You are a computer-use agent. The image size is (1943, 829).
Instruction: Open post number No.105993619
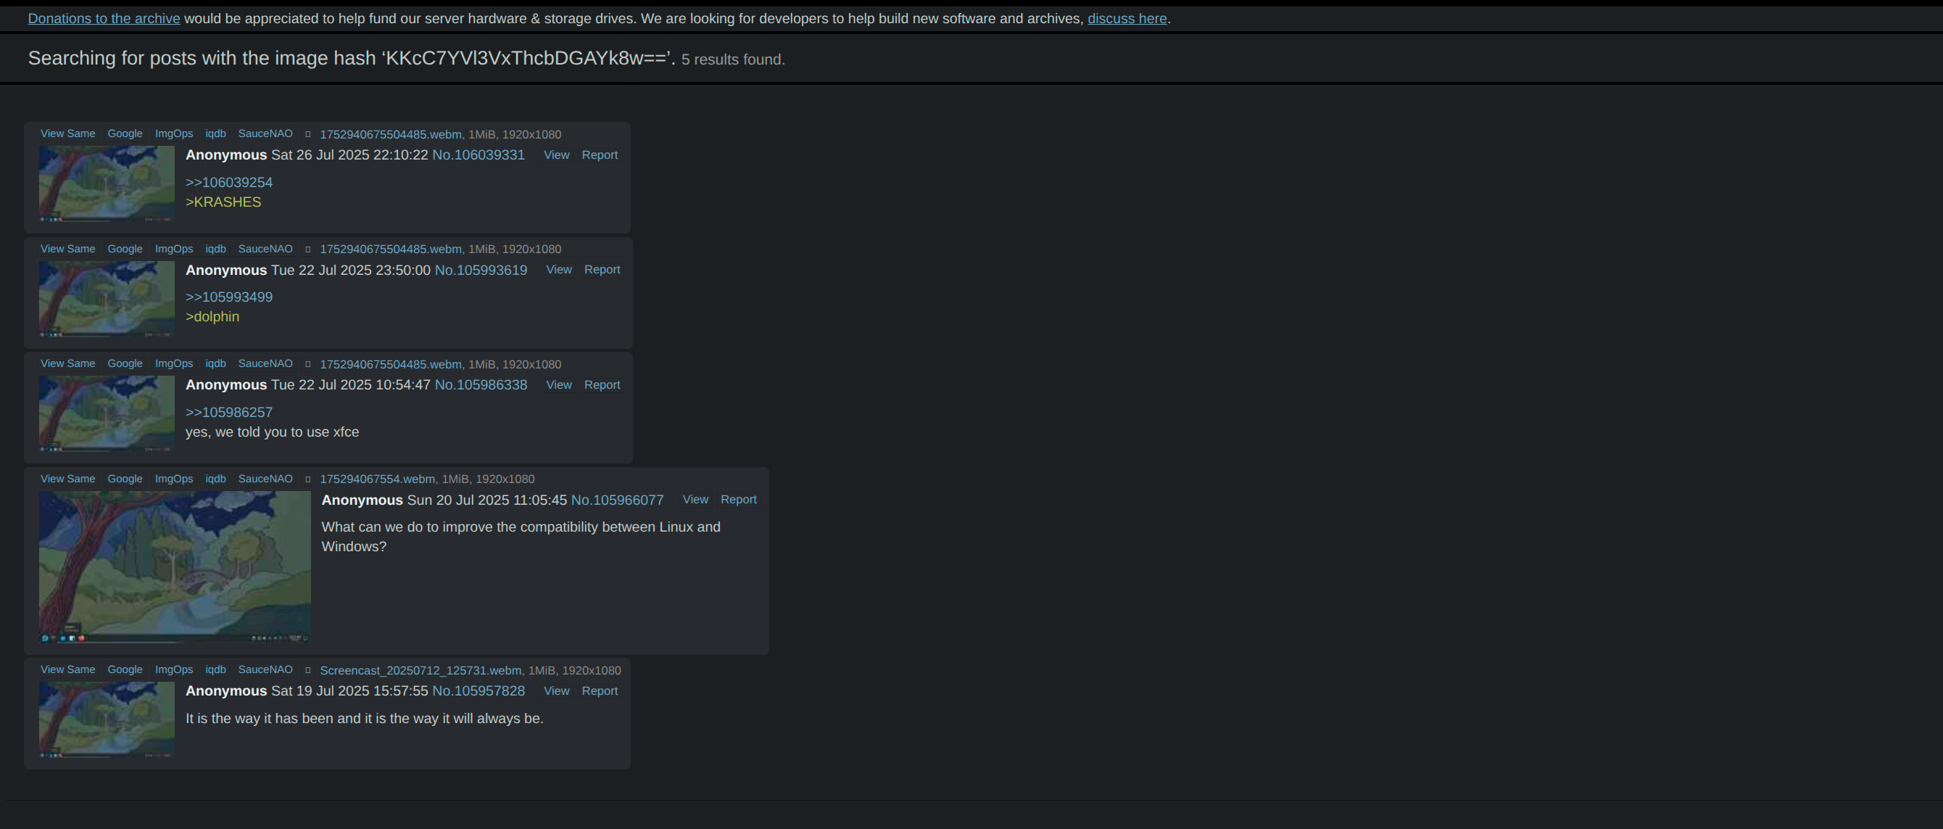tap(481, 270)
